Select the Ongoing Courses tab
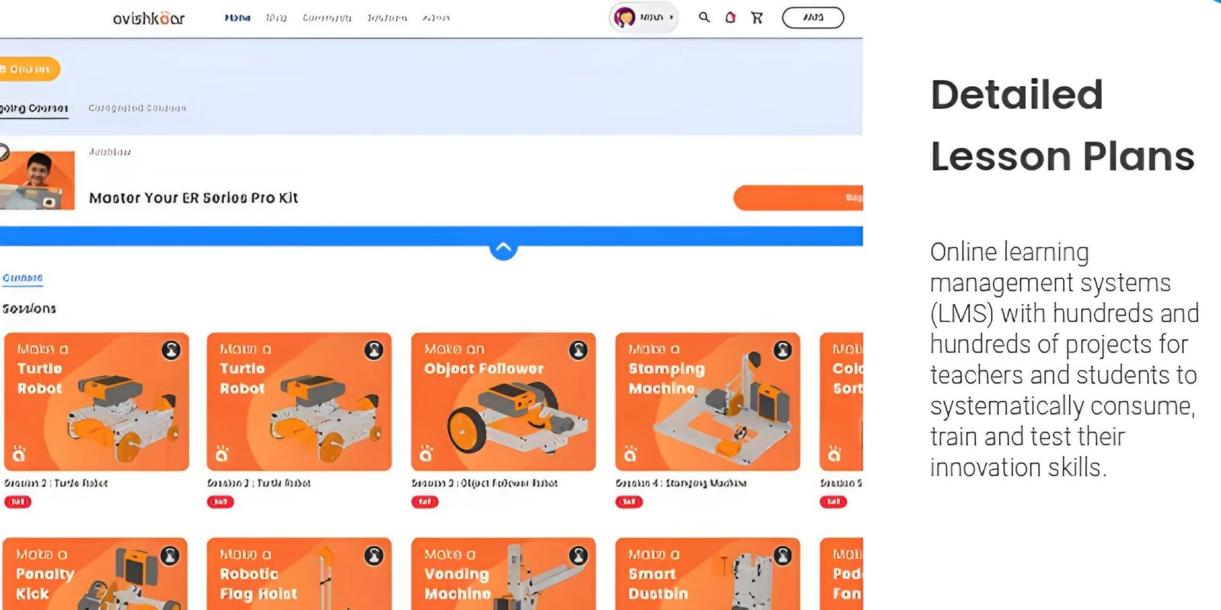Image resolution: width=1221 pixels, height=610 pixels. click(x=34, y=108)
